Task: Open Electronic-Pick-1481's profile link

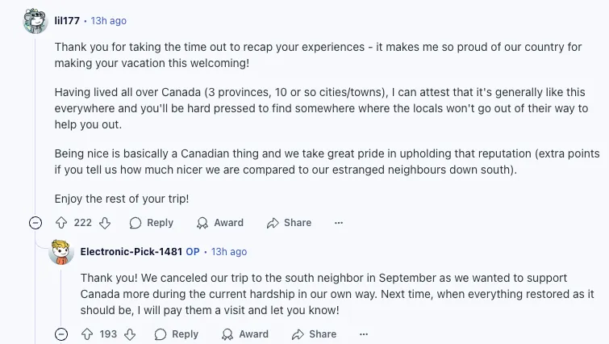Action: pos(131,252)
